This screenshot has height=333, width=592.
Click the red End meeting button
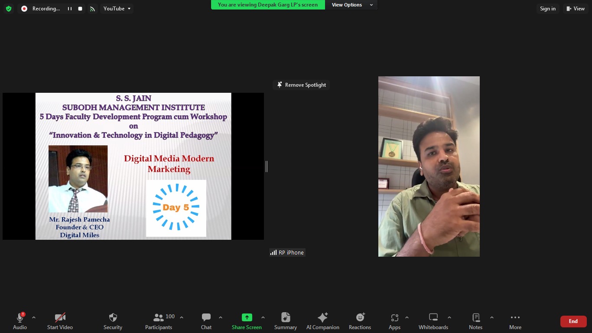click(573, 321)
